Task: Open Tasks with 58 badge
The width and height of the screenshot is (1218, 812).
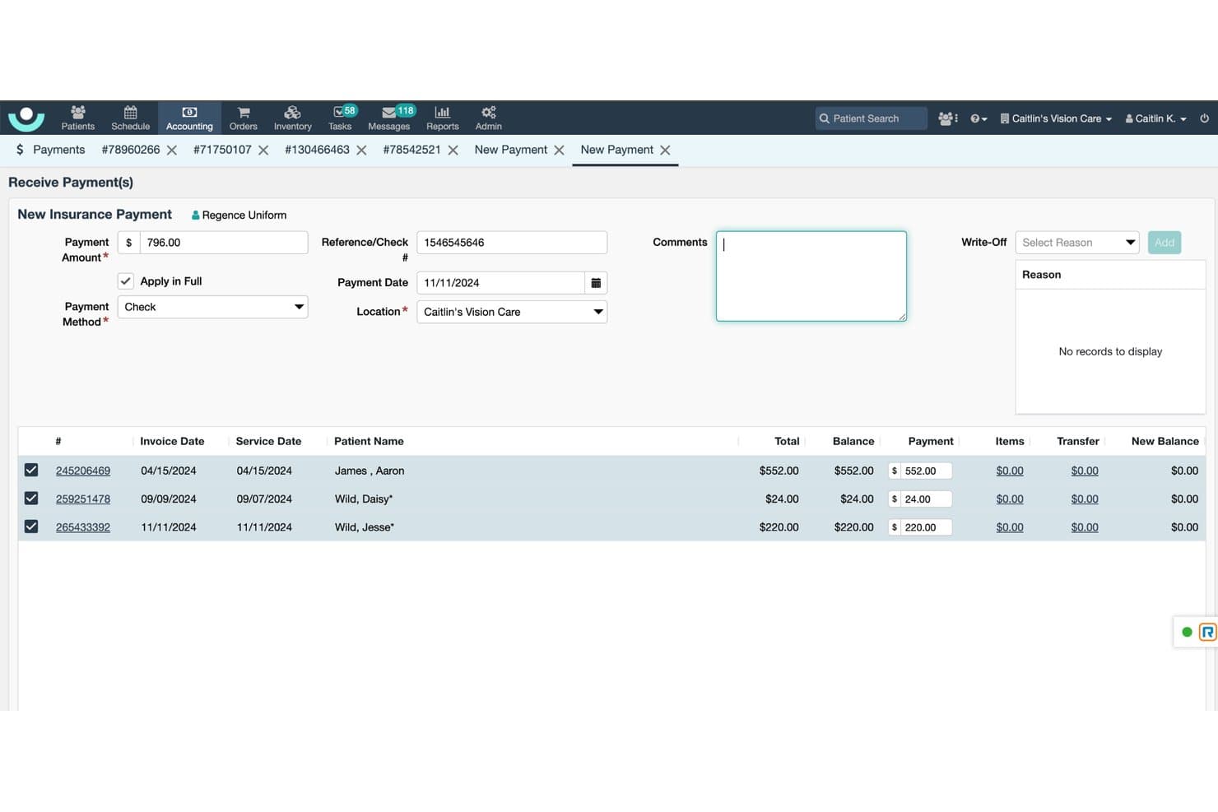Action: [341, 118]
